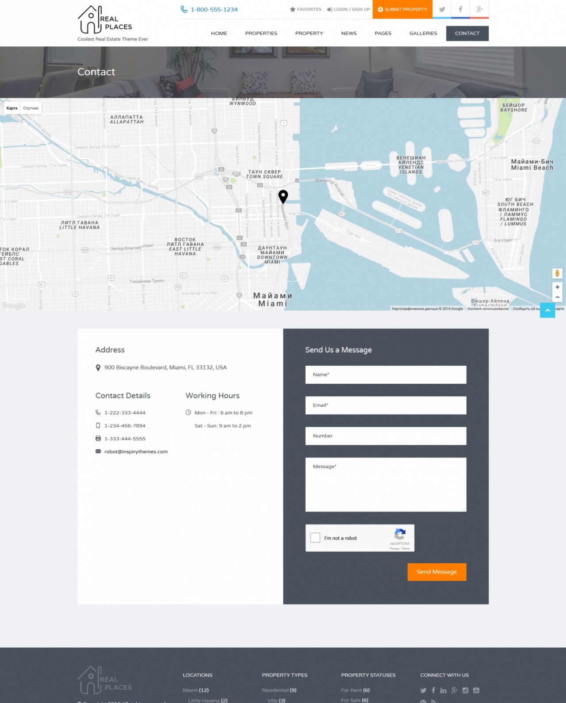Open the Properties menu
Image resolution: width=566 pixels, height=703 pixels.
click(x=261, y=33)
